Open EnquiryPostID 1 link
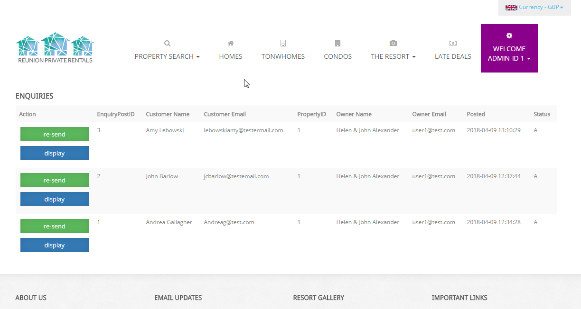Image resolution: width=581 pixels, height=309 pixels. pyautogui.click(x=99, y=222)
